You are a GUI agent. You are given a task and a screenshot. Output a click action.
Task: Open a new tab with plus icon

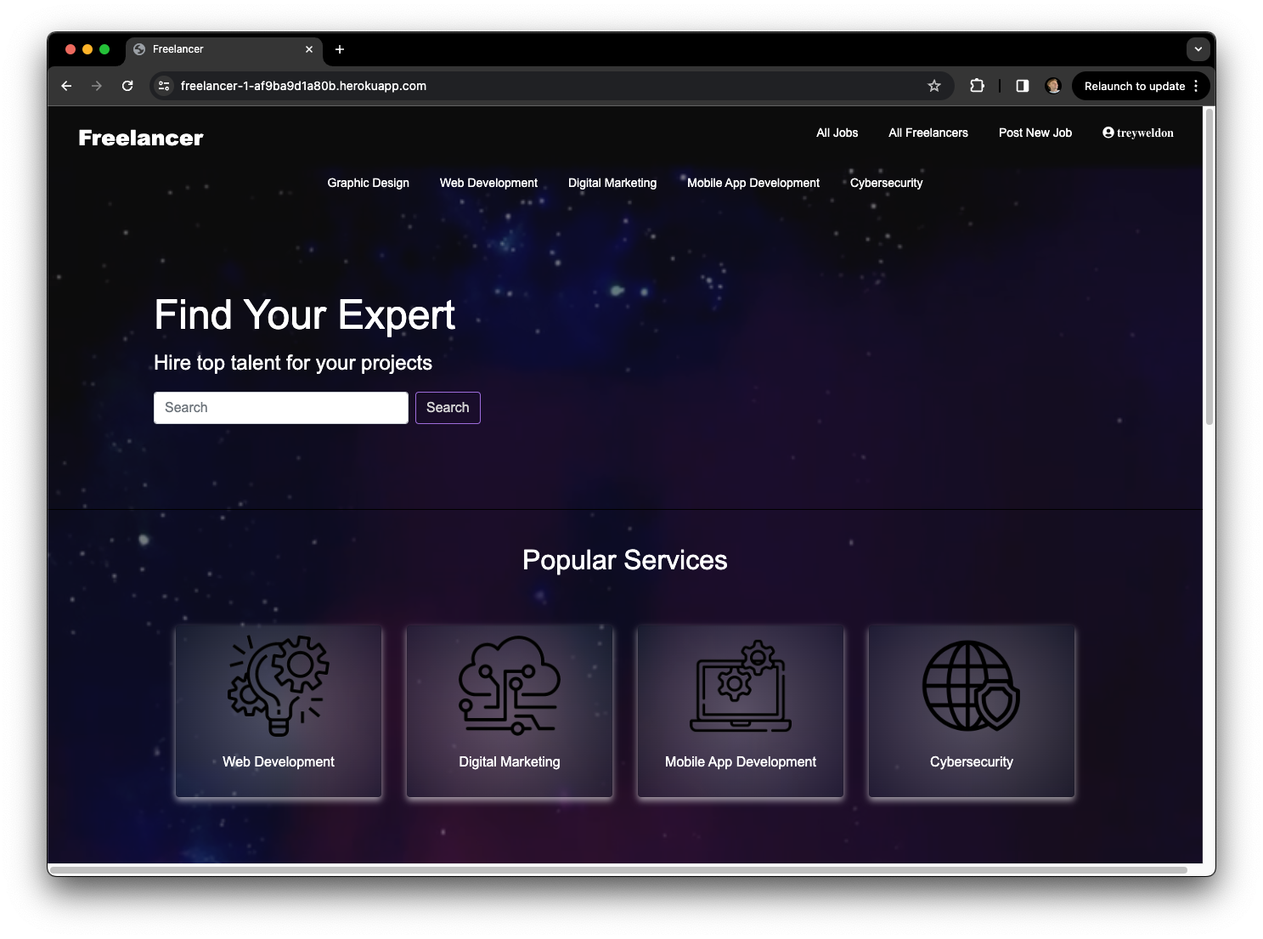pyautogui.click(x=340, y=49)
